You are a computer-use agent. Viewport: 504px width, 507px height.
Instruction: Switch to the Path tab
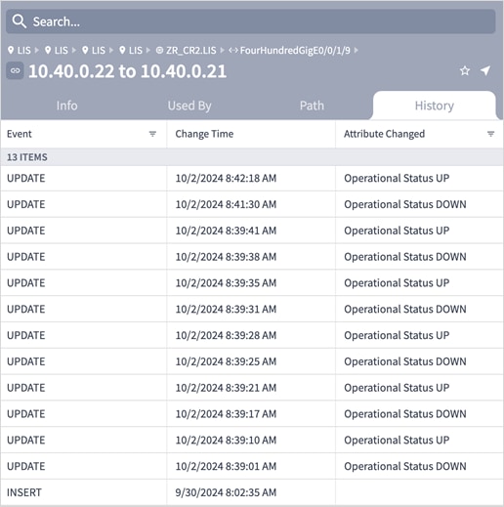click(312, 106)
